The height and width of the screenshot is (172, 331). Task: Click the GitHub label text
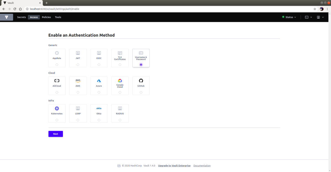click(141, 86)
